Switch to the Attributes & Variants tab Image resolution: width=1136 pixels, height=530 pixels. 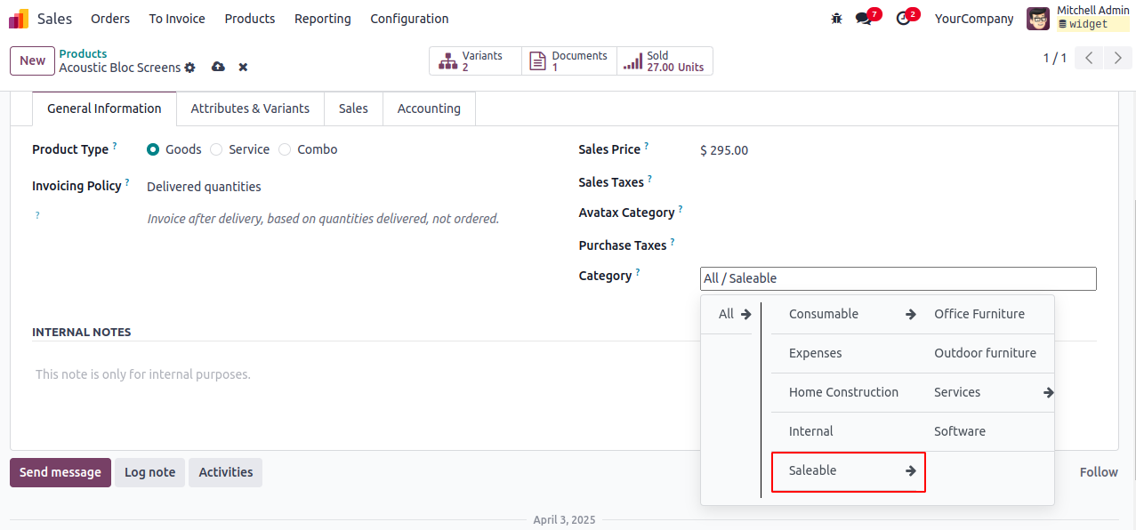(250, 108)
